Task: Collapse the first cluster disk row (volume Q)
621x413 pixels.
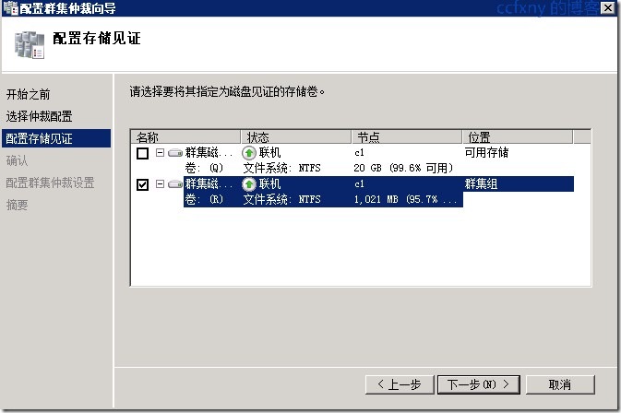Action: (x=160, y=152)
